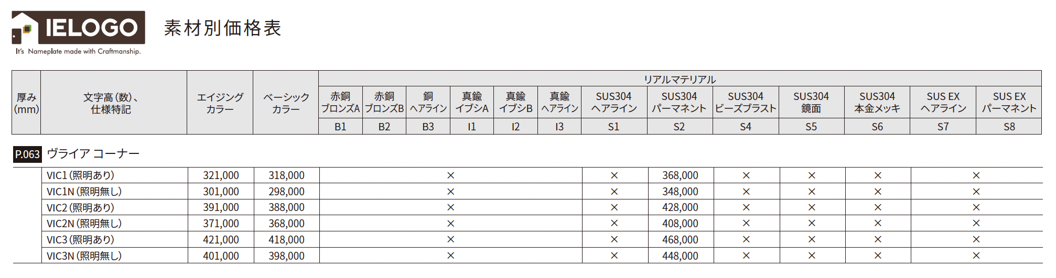The width and height of the screenshot is (1056, 278).
Task: Click the SUS304 鏡面 header cell
Action: [x=811, y=102]
